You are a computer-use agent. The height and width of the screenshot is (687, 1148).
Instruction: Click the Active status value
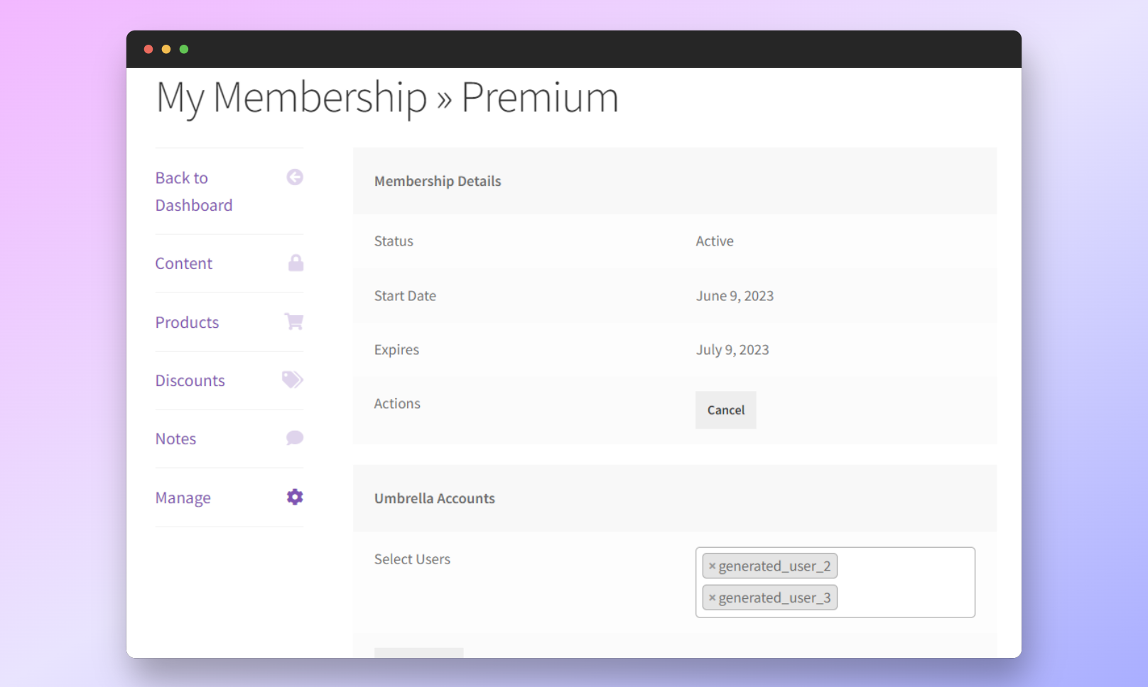[x=715, y=241]
